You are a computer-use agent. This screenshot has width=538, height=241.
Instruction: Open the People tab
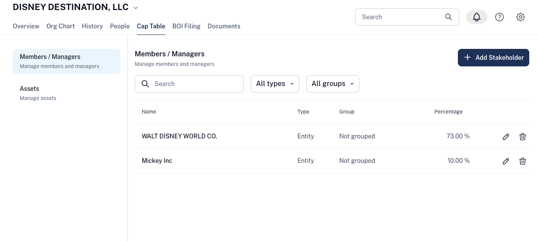pos(120,26)
